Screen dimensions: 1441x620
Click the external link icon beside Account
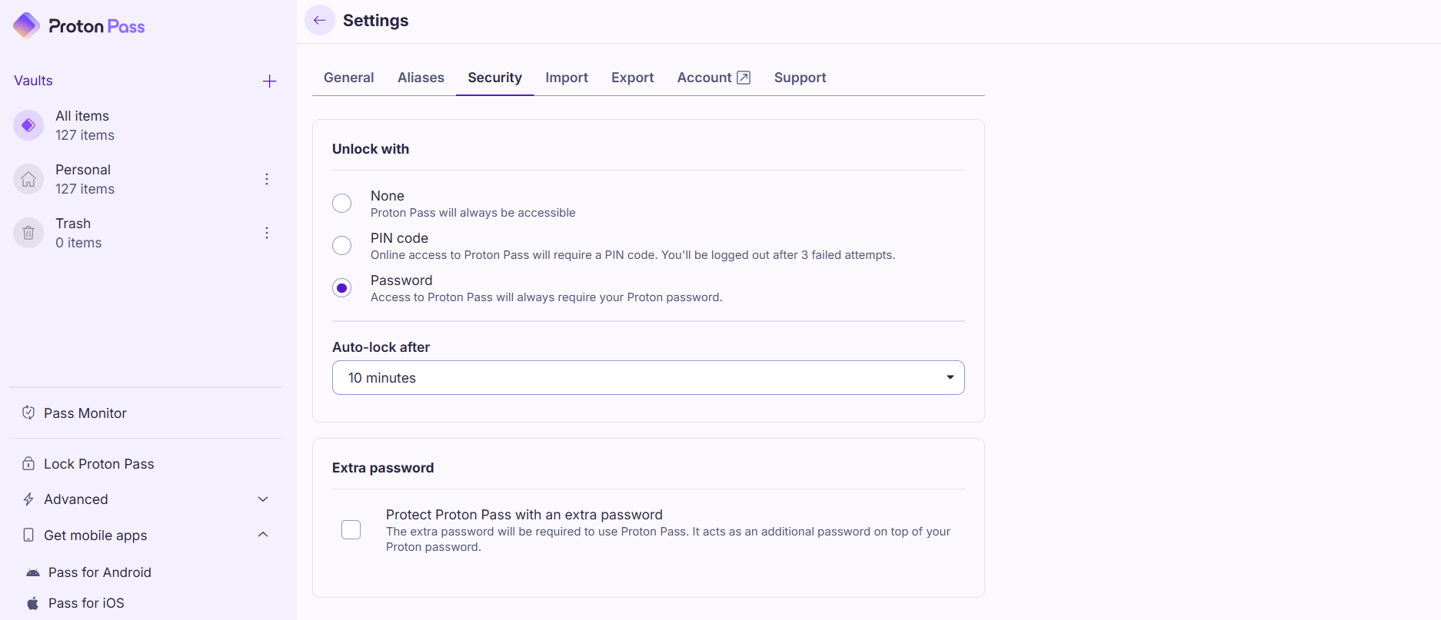click(744, 78)
